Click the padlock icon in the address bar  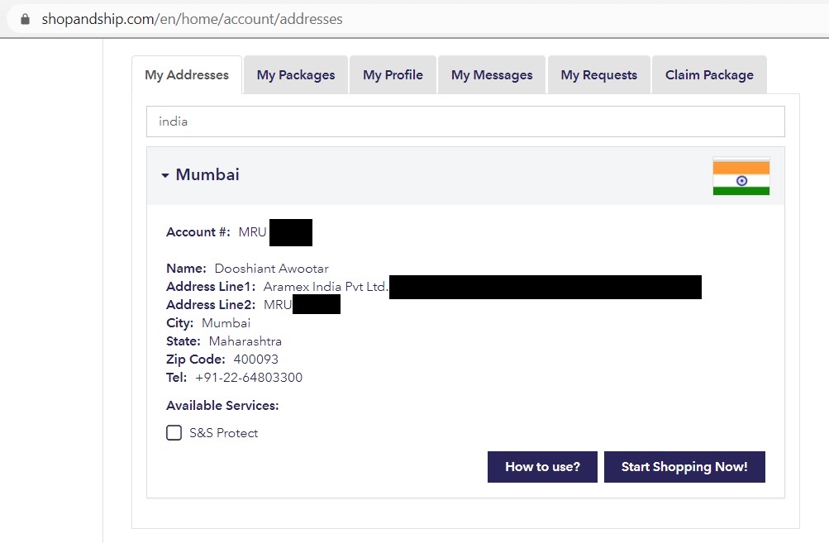pos(25,18)
